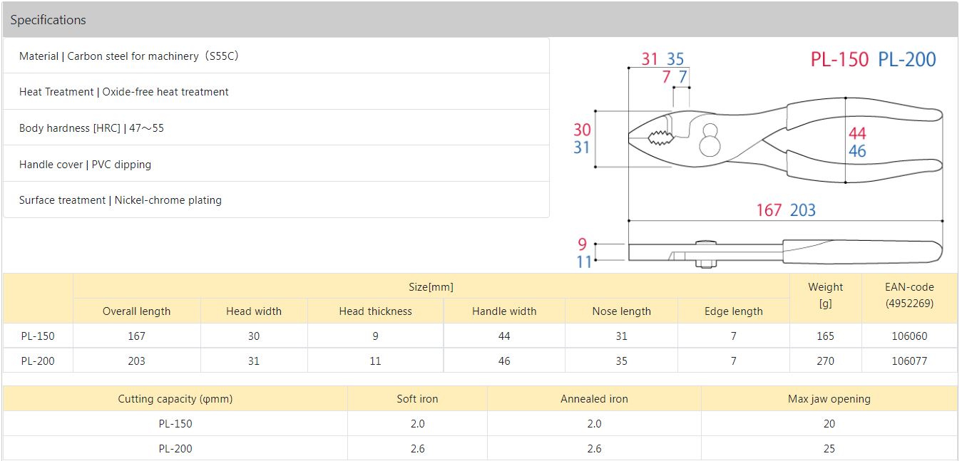Select the Material carbon steel row
This screenshot has width=962, height=461.
[276, 56]
